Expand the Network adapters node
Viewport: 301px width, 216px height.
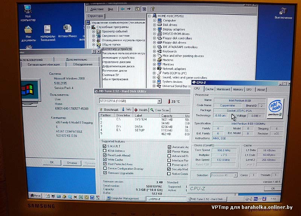point(154,68)
